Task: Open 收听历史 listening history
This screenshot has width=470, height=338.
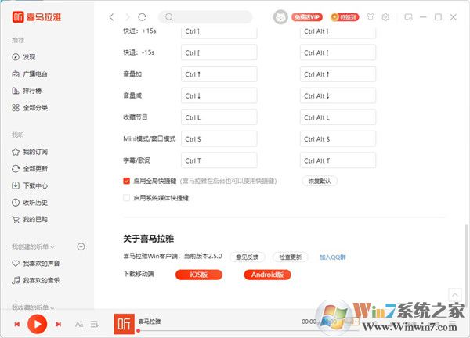Action: (x=30, y=203)
